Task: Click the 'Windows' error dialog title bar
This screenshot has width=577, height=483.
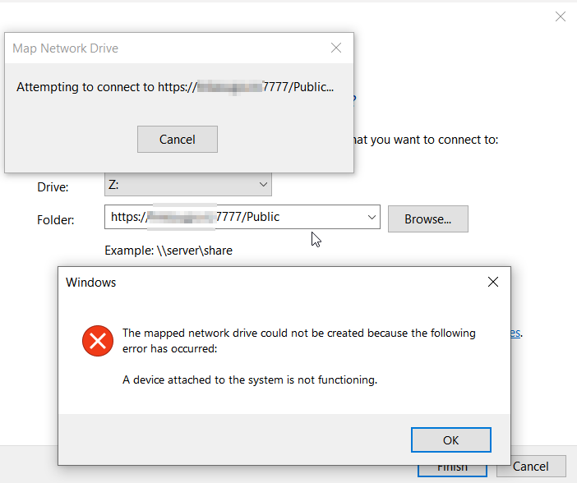Action: (272, 282)
